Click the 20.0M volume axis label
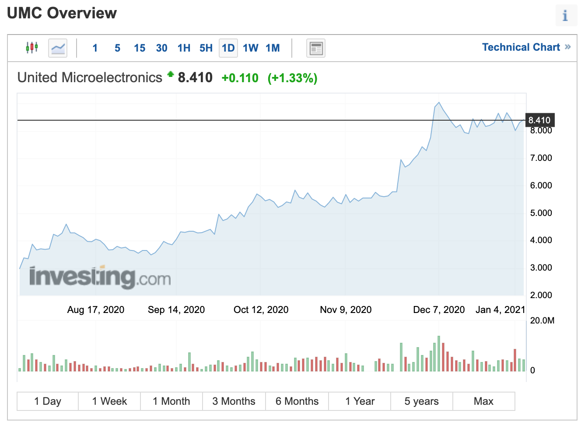The width and height of the screenshot is (581, 431). [x=542, y=320]
